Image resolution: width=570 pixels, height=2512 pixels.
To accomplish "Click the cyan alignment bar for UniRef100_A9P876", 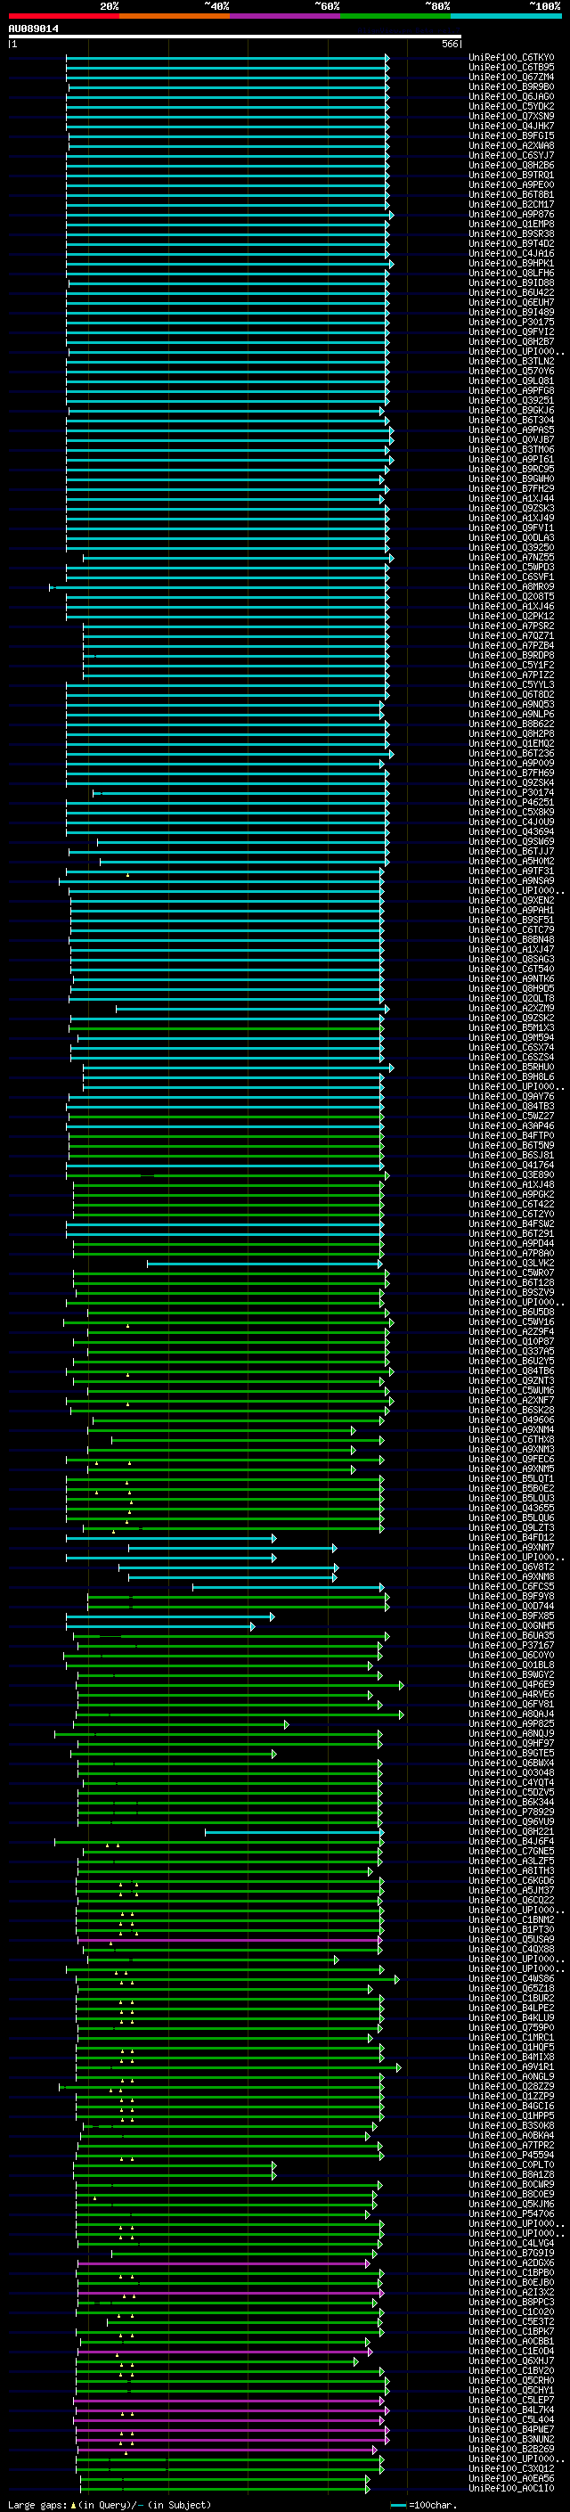I will [229, 215].
